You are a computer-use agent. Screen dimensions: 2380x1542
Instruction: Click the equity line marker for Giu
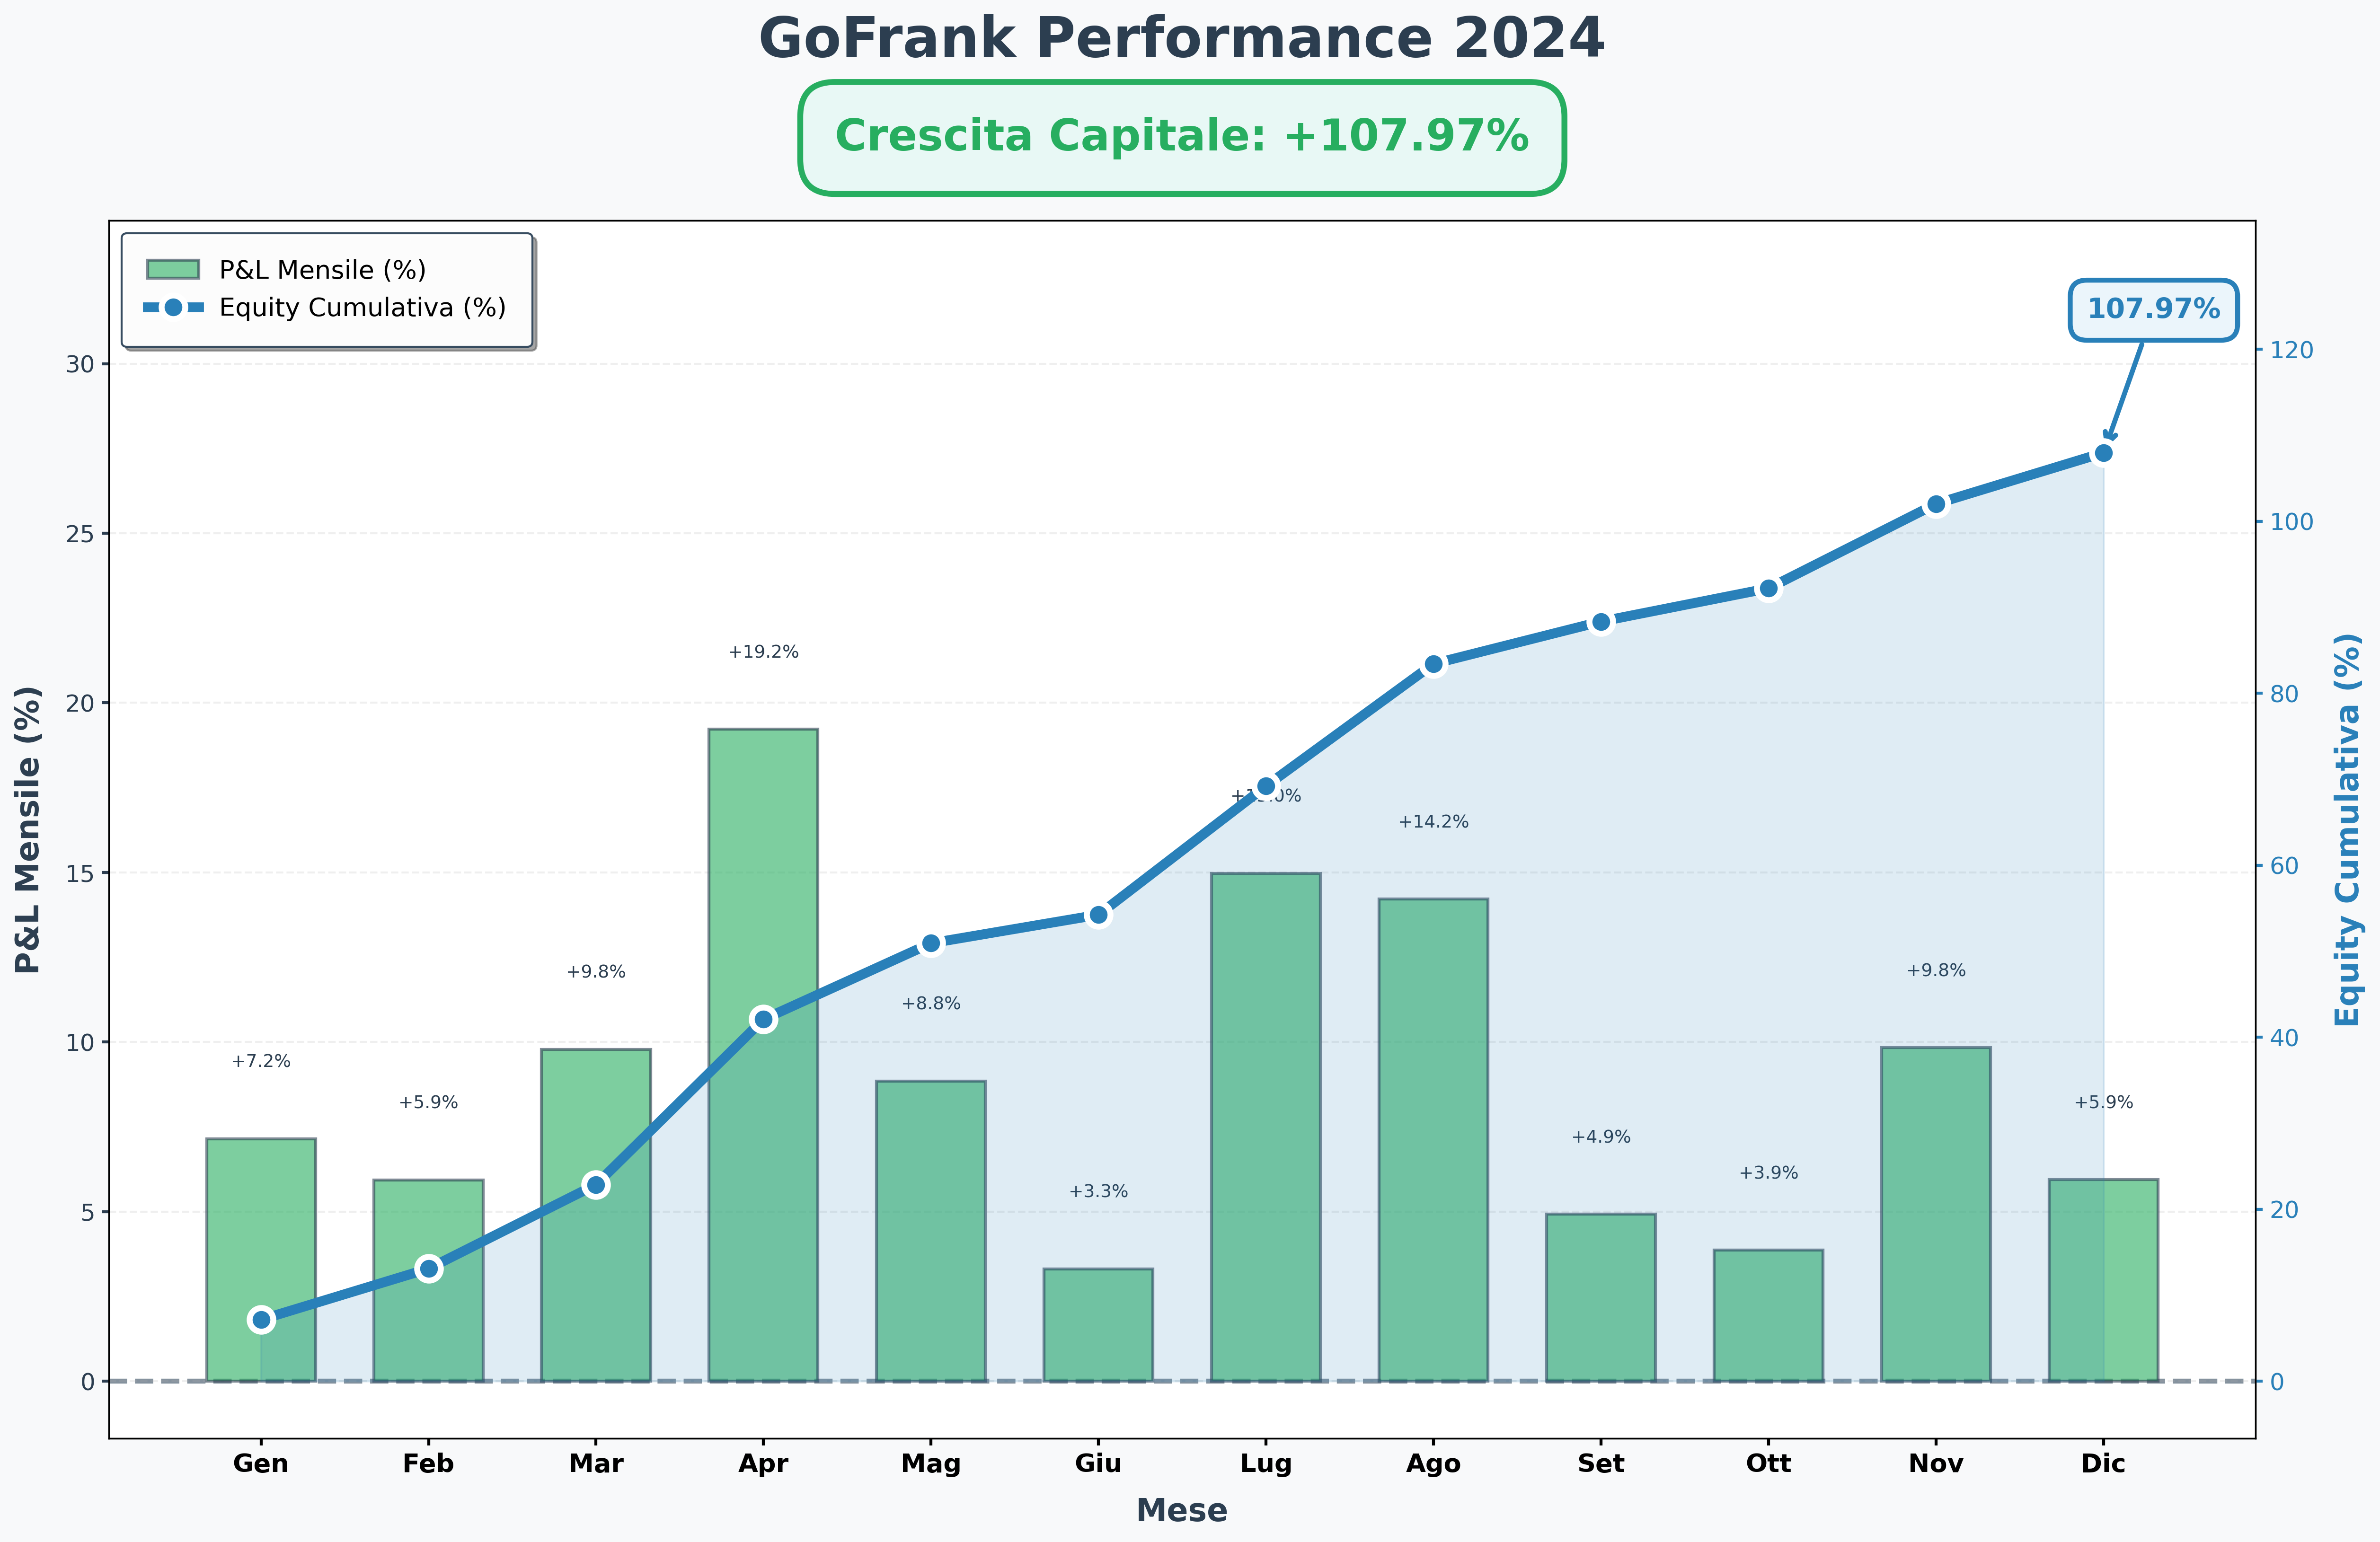pyautogui.click(x=1099, y=915)
